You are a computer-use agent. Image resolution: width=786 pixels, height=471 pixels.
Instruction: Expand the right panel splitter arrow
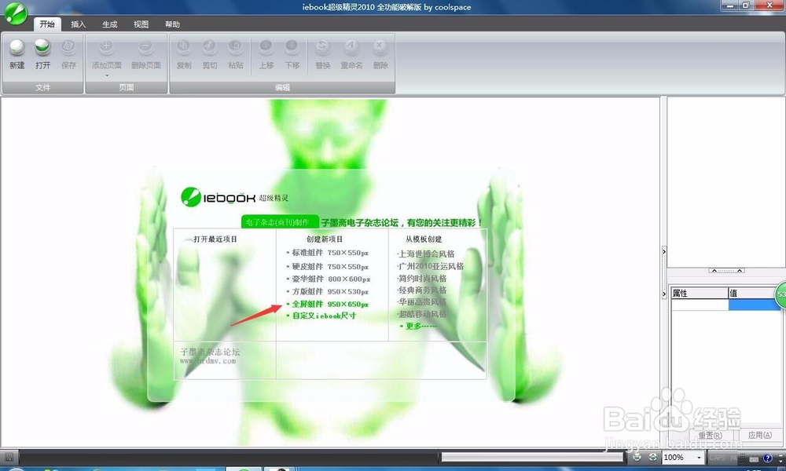point(663,251)
